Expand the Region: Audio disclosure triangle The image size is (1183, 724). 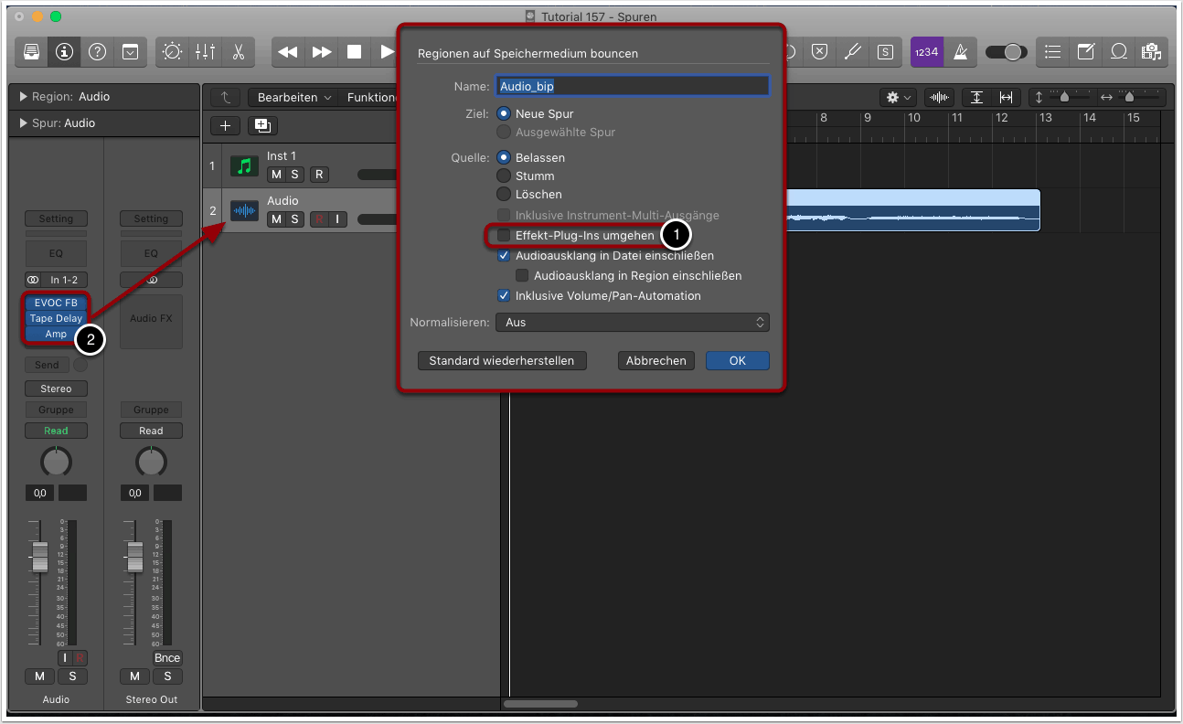pos(23,97)
